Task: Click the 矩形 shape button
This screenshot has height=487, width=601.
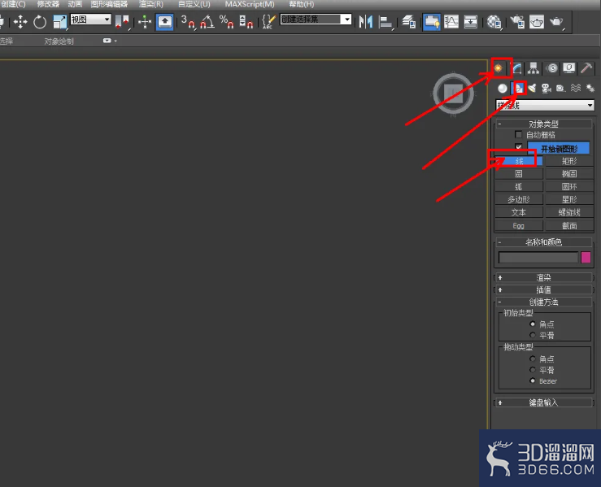Action: (569, 161)
